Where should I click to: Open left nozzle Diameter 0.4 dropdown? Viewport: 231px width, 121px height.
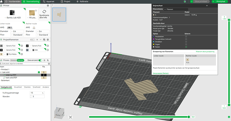click(x=17, y=31)
